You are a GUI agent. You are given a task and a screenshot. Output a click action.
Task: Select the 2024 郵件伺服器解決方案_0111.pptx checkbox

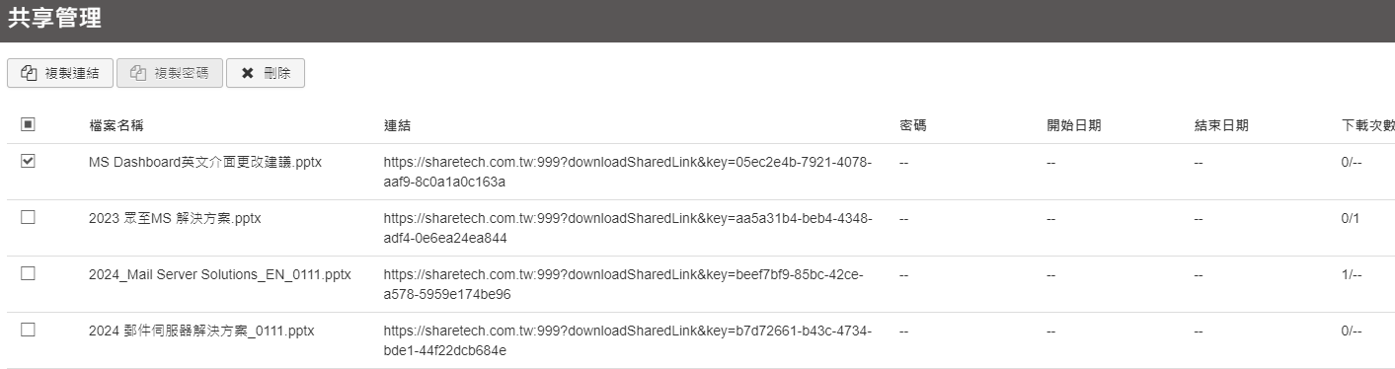[x=28, y=331]
